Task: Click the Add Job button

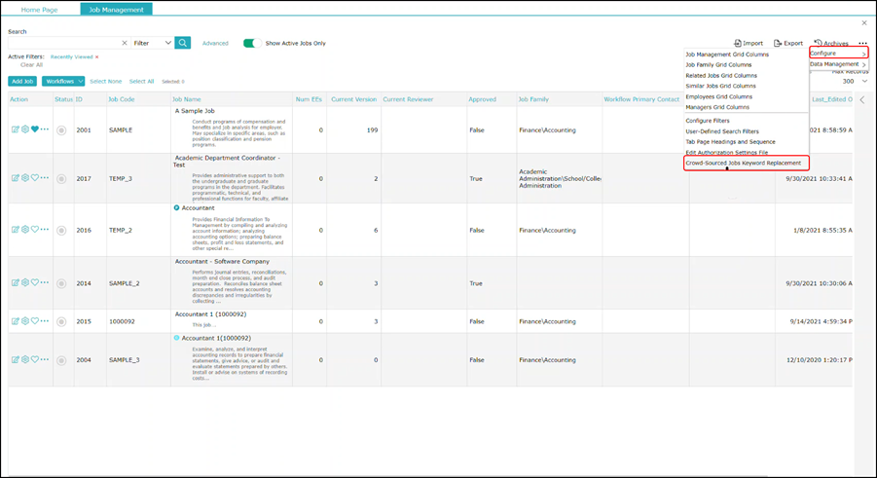Action: click(22, 81)
